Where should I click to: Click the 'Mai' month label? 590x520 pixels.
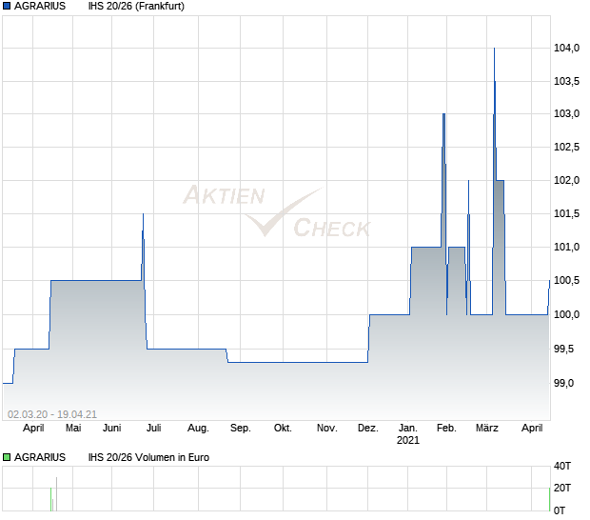(x=73, y=428)
